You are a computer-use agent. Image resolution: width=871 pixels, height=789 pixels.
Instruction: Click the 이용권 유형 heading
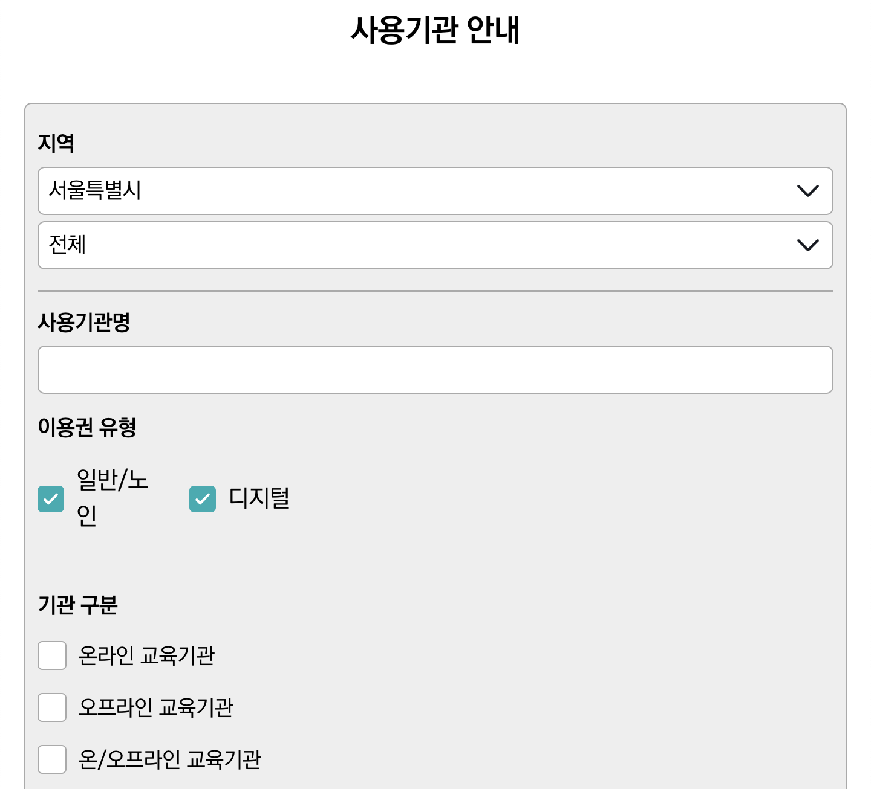(87, 428)
